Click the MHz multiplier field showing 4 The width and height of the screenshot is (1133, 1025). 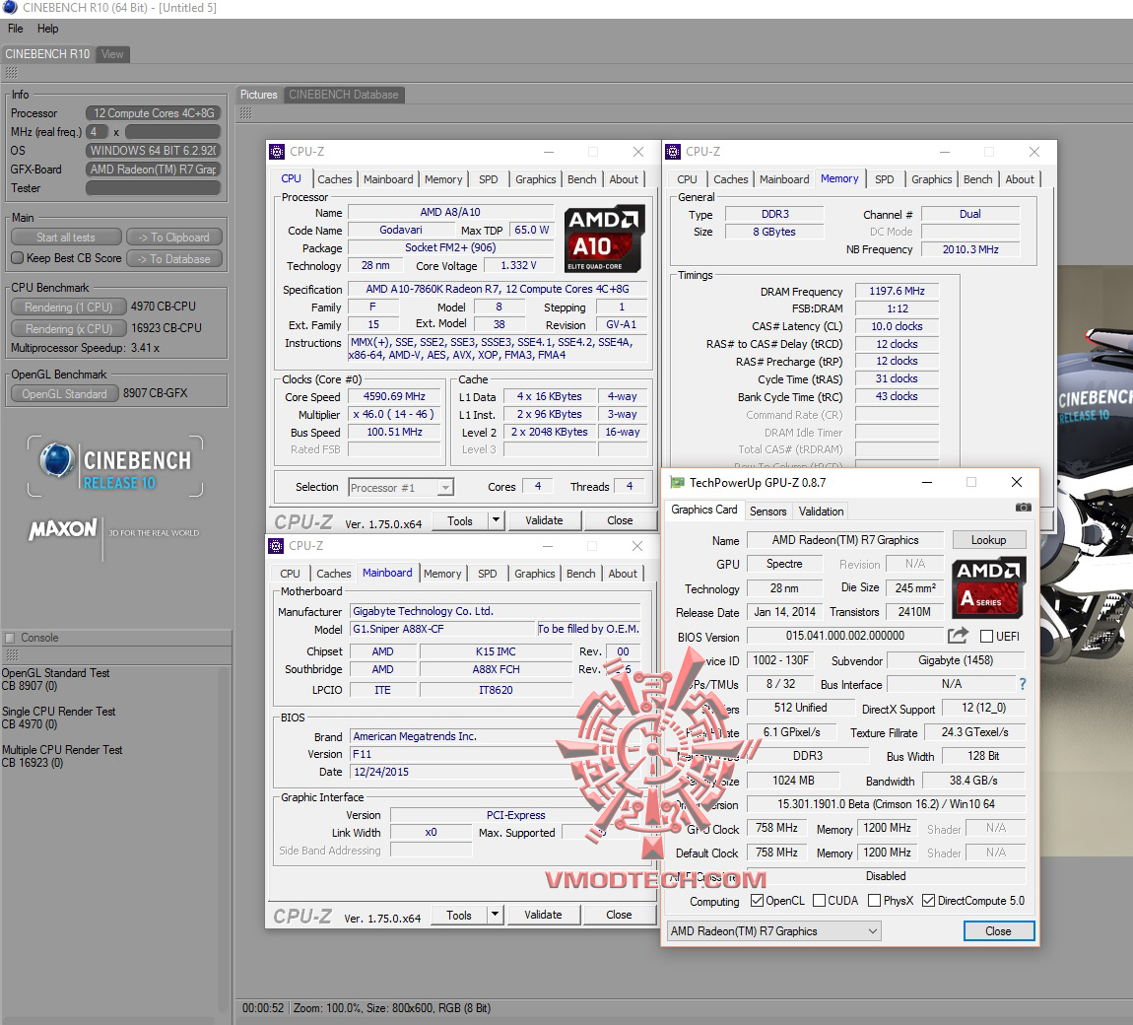tap(97, 131)
